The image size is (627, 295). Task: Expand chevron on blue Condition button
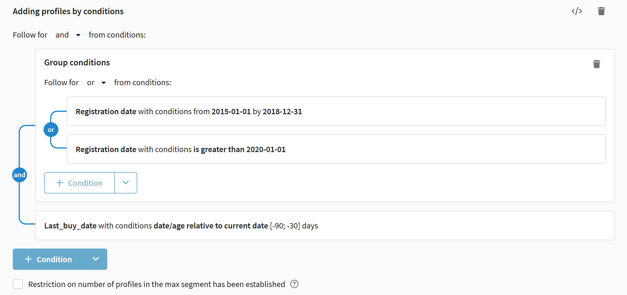tap(96, 259)
